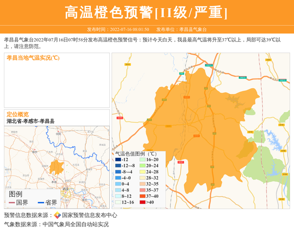The height and width of the screenshot is (230, 294).
Task: Open the 孝昌当地气温实况 panel heading
Action: (33, 58)
